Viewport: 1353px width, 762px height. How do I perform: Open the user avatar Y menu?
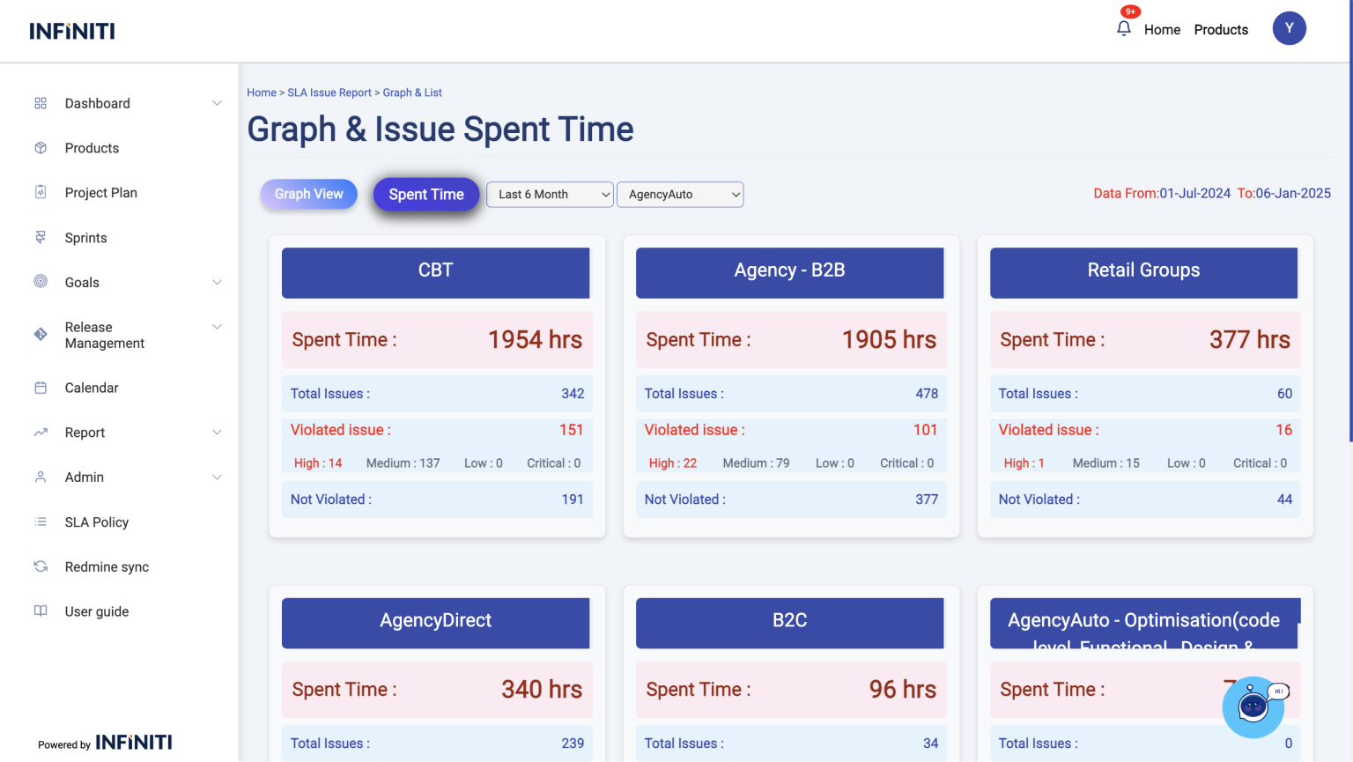1289,28
